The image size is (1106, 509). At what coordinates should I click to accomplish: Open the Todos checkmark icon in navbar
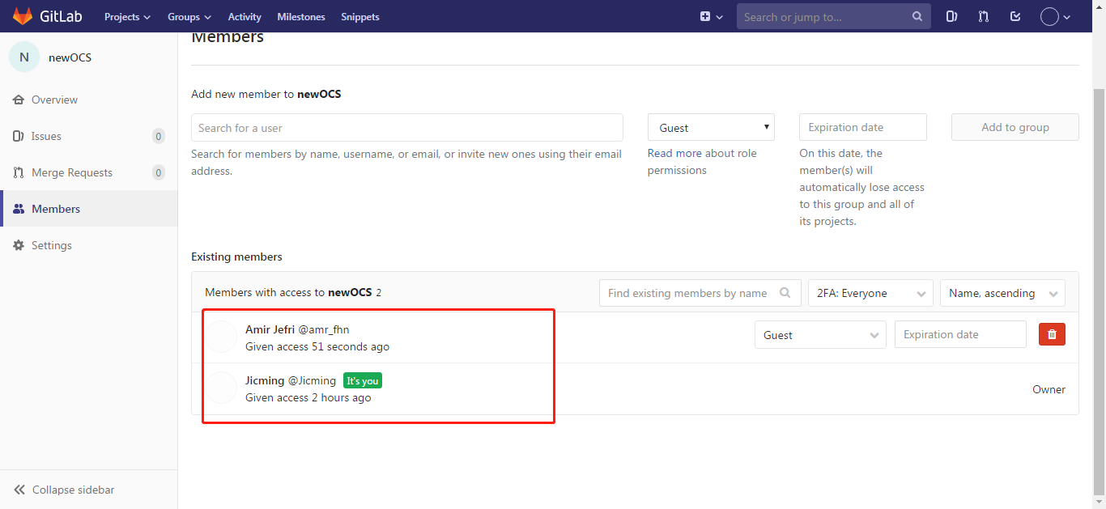(1015, 16)
